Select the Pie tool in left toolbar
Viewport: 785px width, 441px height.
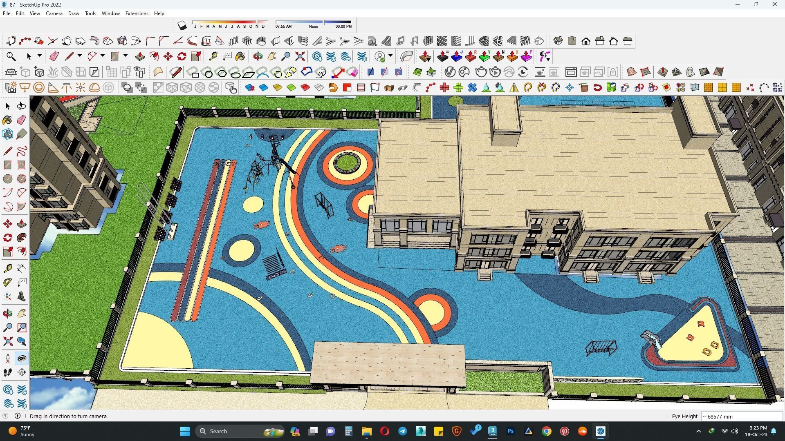(x=22, y=207)
